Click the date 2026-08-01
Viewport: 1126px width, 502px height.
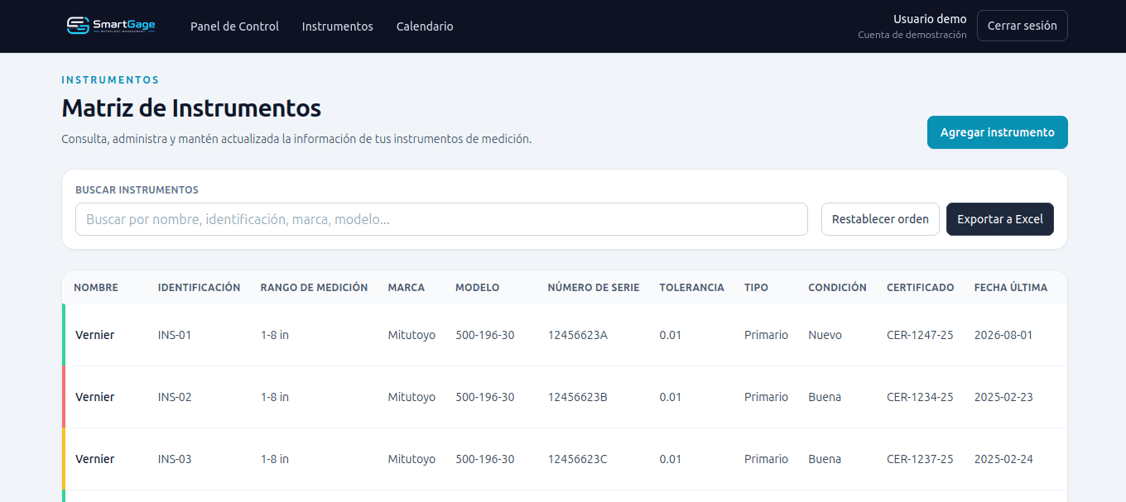pos(1003,335)
